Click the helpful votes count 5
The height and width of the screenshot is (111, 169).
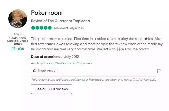click(x=23, y=48)
